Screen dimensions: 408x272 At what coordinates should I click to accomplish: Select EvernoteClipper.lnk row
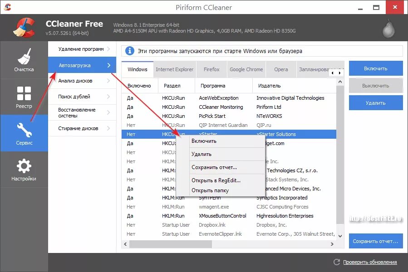[229, 234]
